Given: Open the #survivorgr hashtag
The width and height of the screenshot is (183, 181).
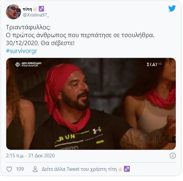Looking at the screenshot, I should coord(21,51).
